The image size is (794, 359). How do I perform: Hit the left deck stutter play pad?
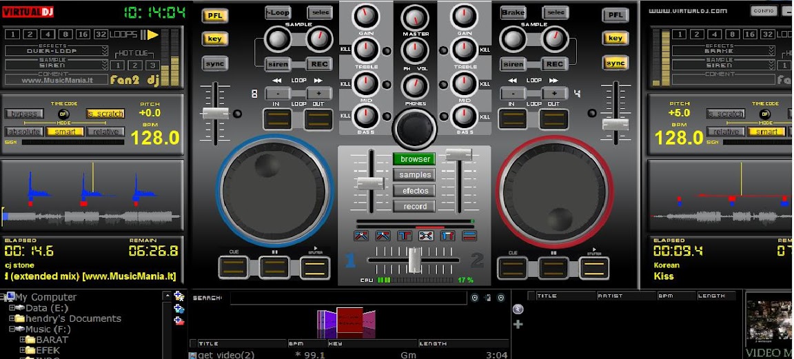pyautogui.click(x=316, y=267)
